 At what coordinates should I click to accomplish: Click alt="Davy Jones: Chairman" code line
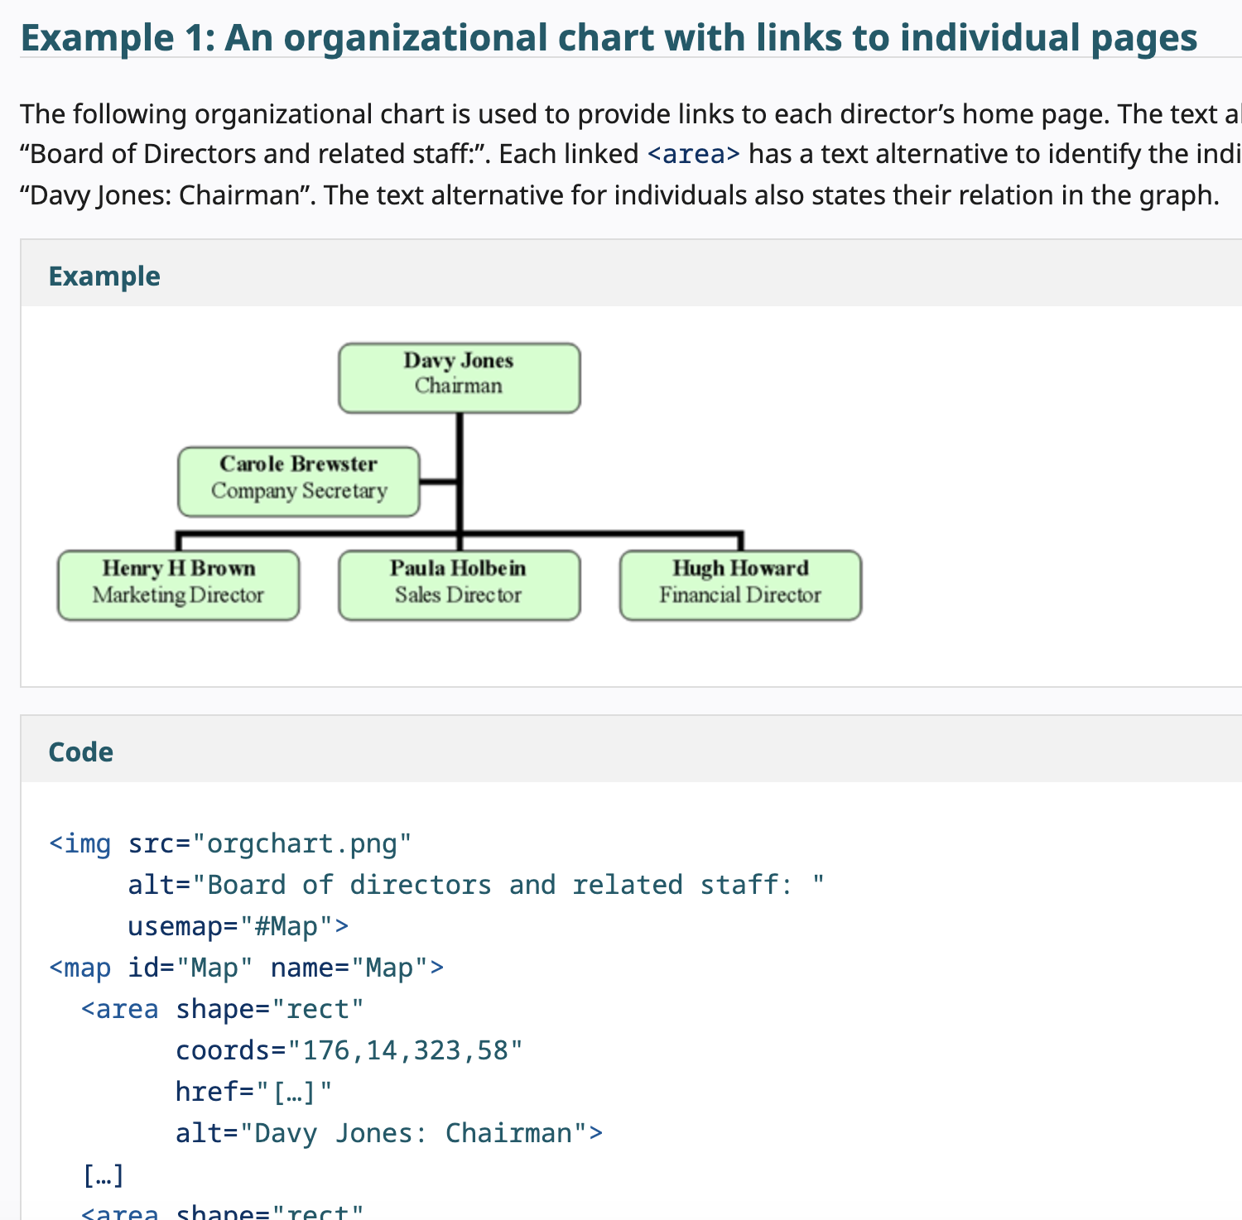click(388, 1133)
